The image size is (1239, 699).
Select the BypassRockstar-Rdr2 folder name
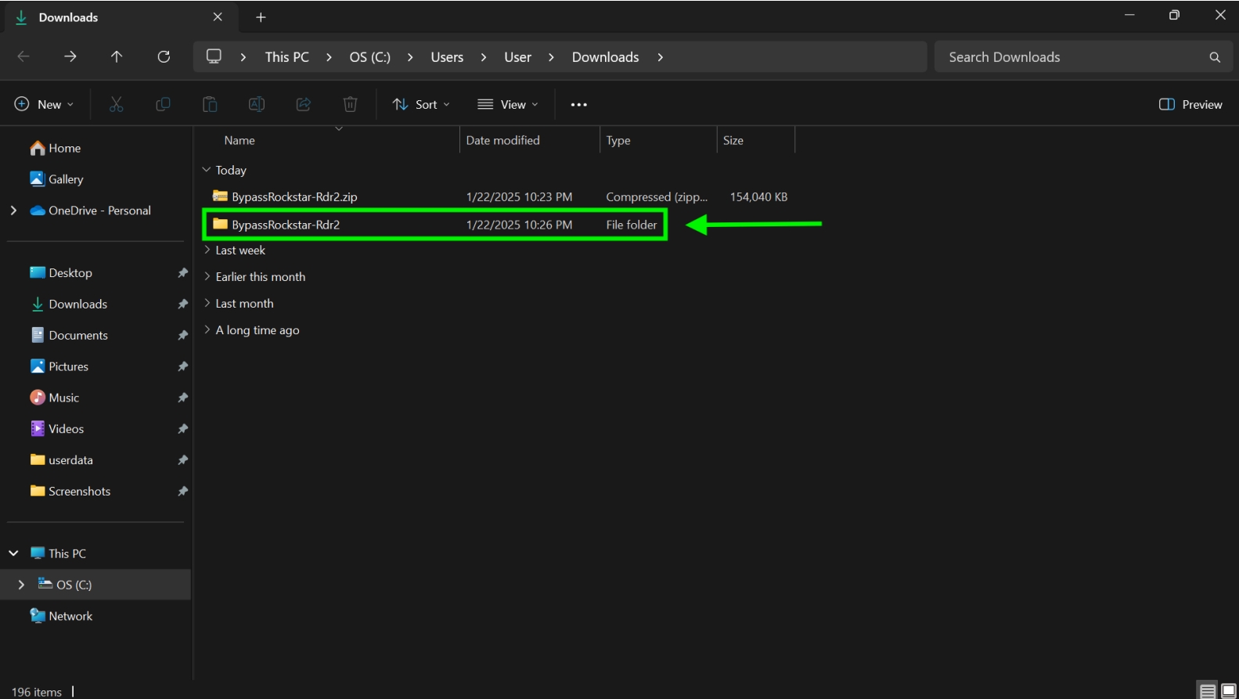coord(286,225)
